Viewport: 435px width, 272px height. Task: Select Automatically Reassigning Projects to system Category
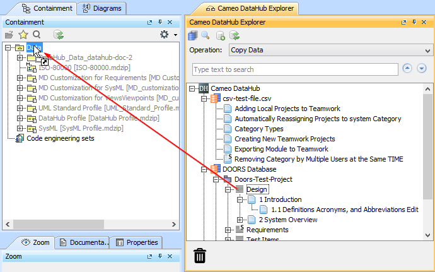pos(318,119)
